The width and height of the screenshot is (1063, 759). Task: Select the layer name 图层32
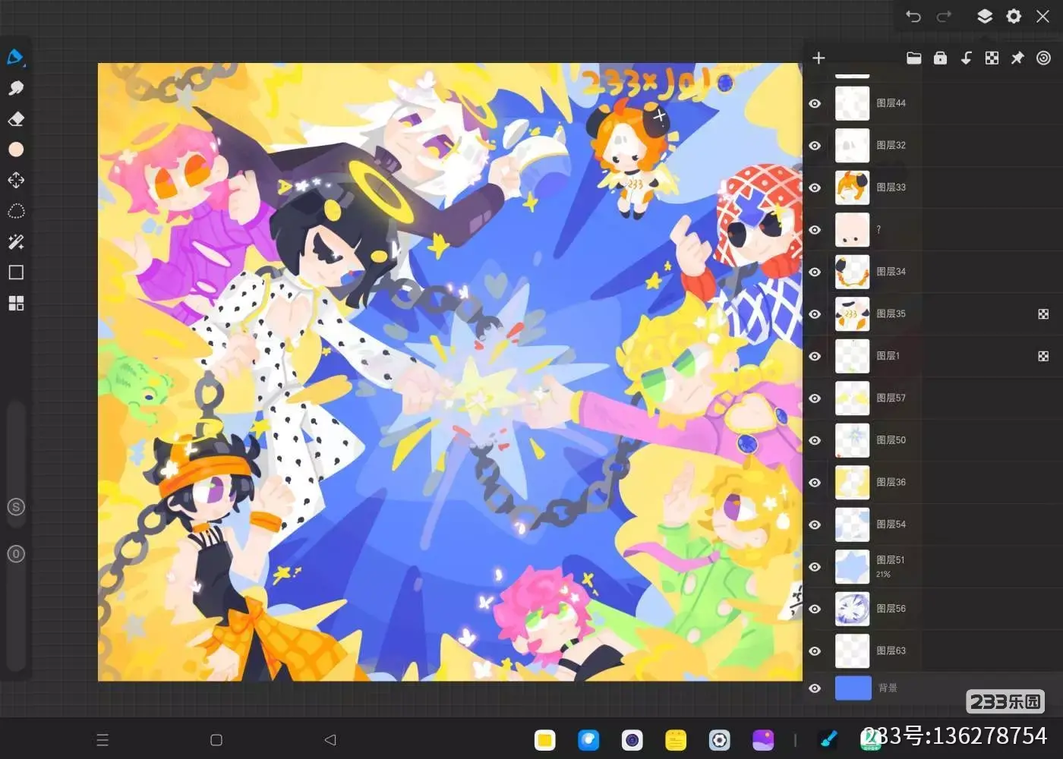pos(891,145)
